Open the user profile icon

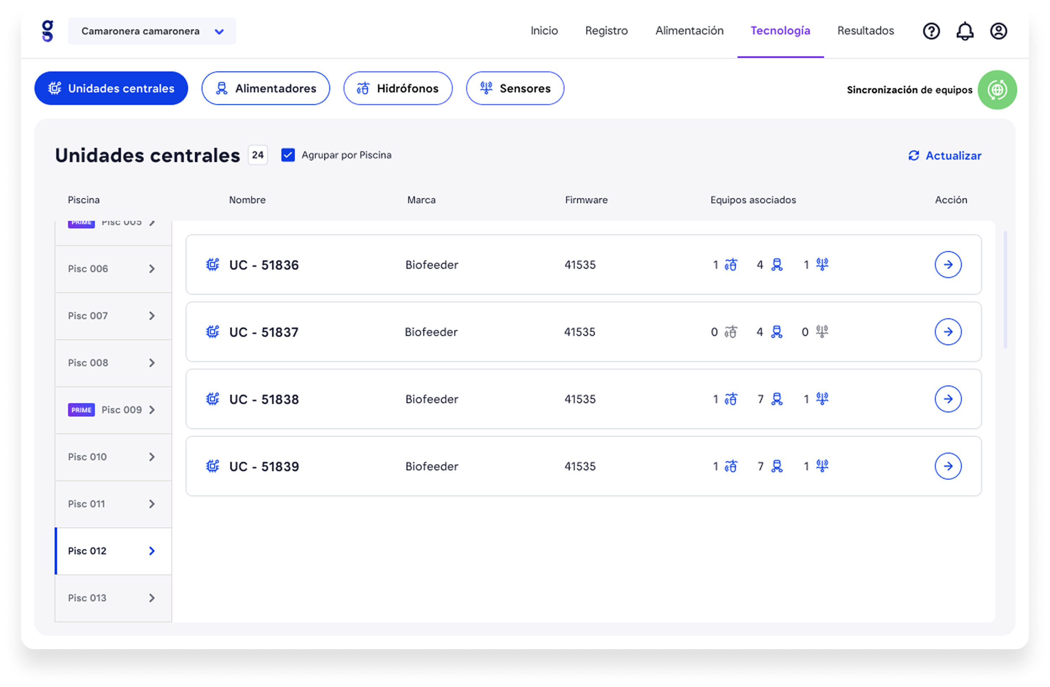click(998, 31)
